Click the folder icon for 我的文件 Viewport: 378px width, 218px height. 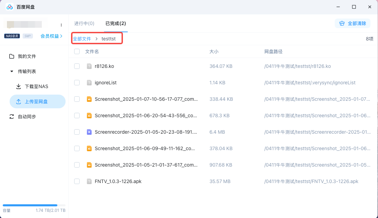pos(12,56)
